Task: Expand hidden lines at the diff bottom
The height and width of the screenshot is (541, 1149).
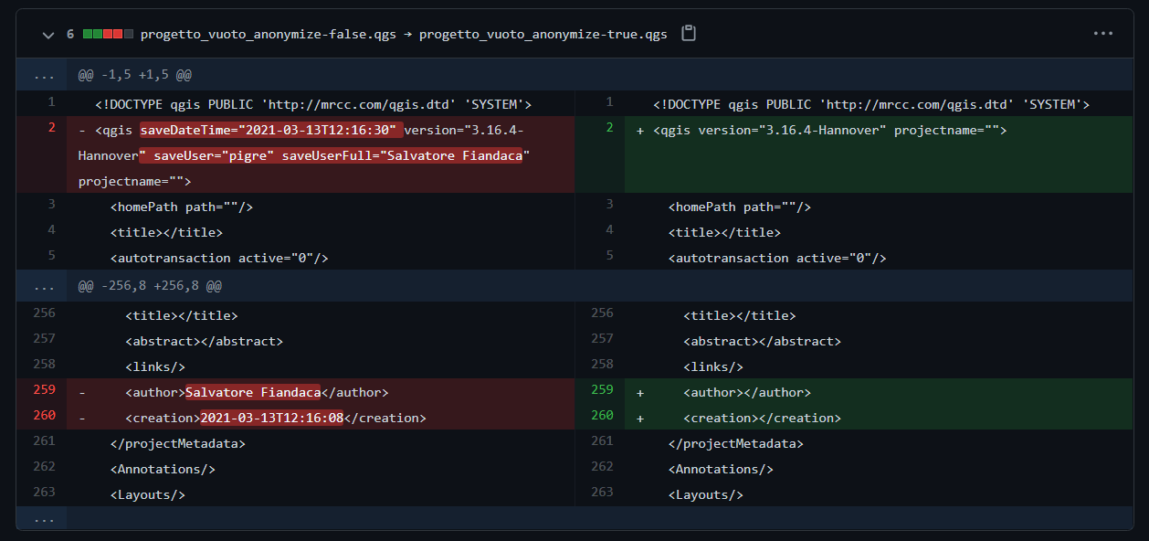Action: pos(43,518)
